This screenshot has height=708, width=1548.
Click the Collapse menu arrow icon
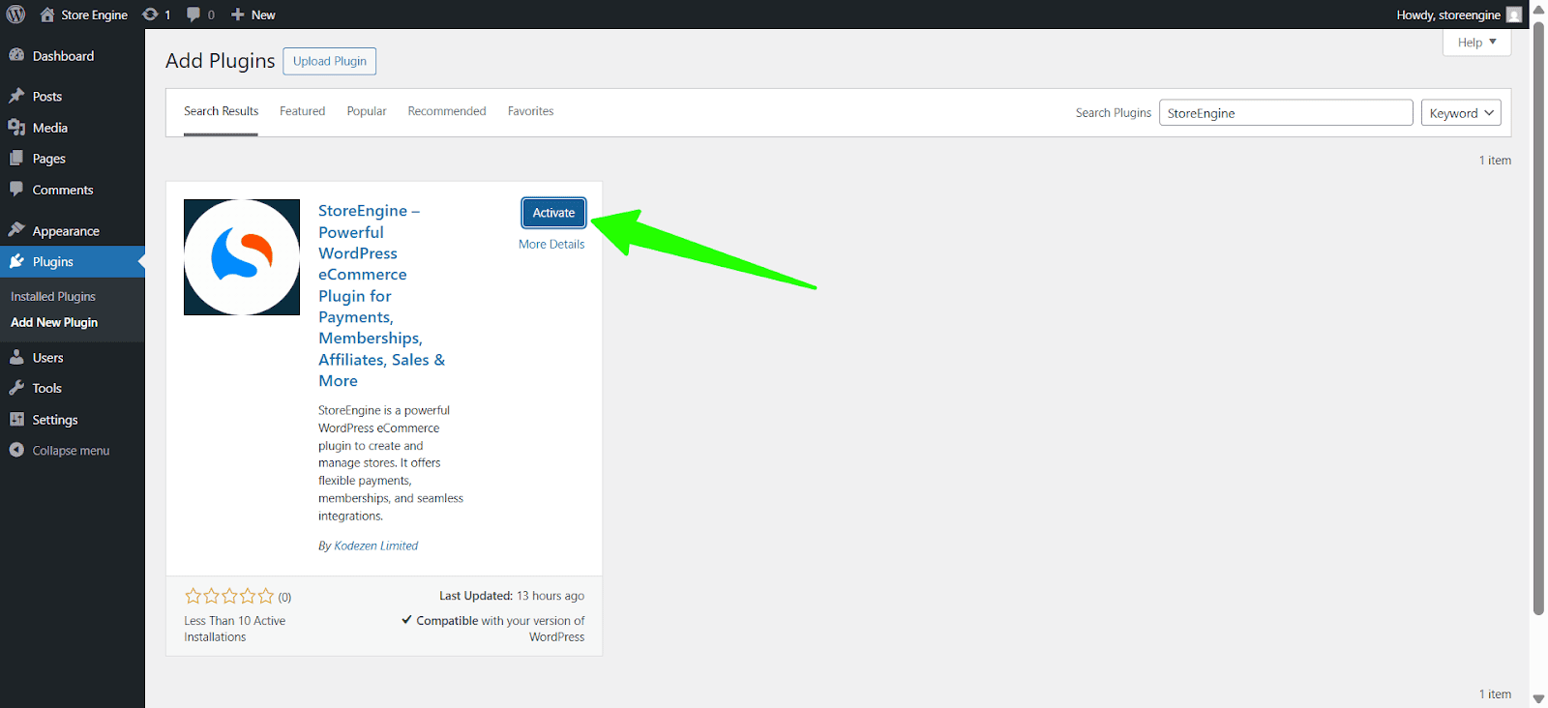coord(16,450)
